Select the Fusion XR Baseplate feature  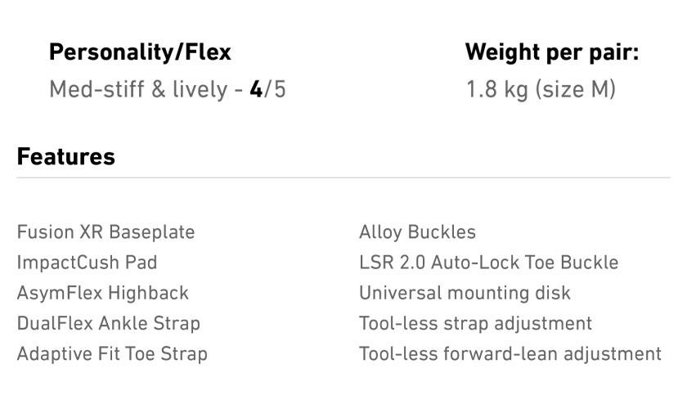[x=106, y=232]
